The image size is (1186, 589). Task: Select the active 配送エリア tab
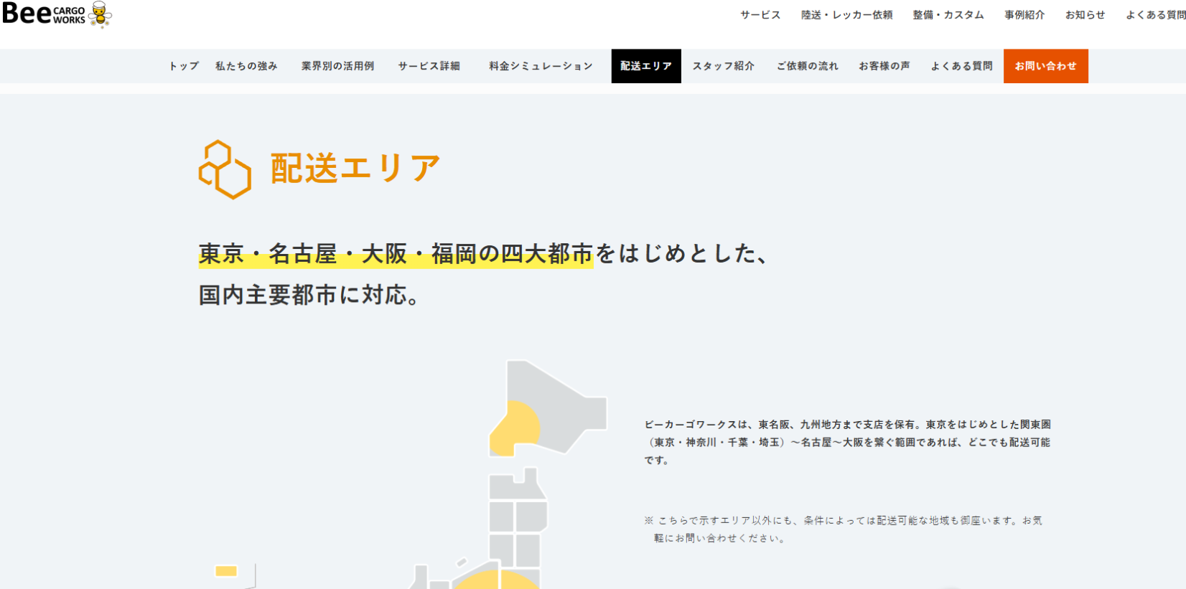click(x=646, y=66)
